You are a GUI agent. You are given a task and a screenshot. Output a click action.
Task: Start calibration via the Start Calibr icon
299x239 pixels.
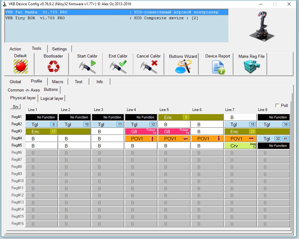(x=87, y=66)
